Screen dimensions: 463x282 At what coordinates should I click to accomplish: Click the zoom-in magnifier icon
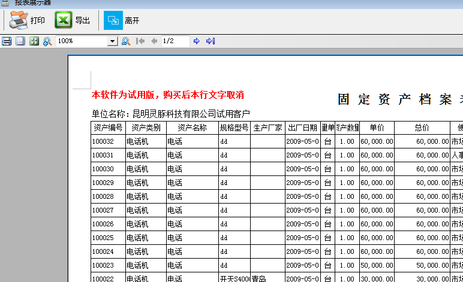47,41
